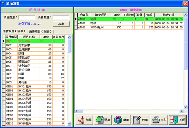Click down arrow of consumption list scrollbar
Screen dimensions: 189x128
coord(185,107)
